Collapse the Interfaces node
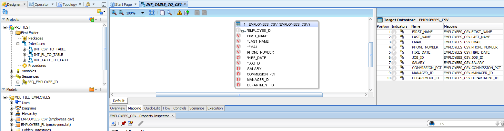Image resolution: width=504 pixels, height=131 pixels. (x=18, y=44)
